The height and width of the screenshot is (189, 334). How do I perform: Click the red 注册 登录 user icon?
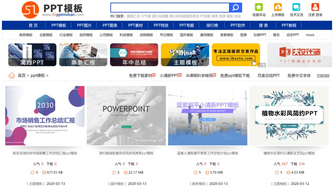[315, 7]
